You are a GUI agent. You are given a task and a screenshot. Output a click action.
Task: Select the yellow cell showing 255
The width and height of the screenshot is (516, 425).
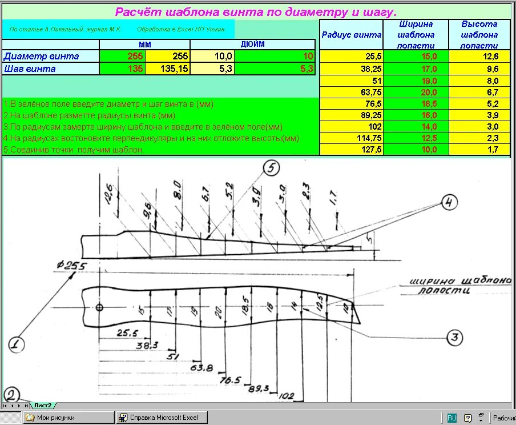(x=167, y=56)
